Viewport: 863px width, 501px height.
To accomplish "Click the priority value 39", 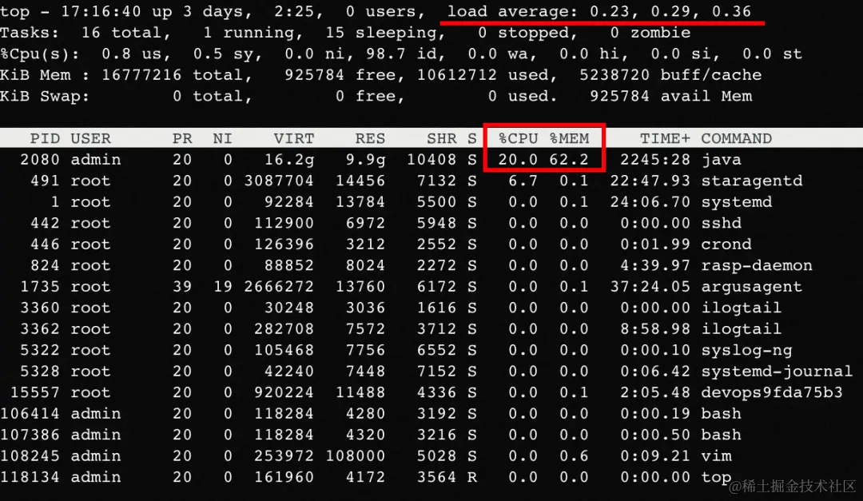I will pos(182,286).
